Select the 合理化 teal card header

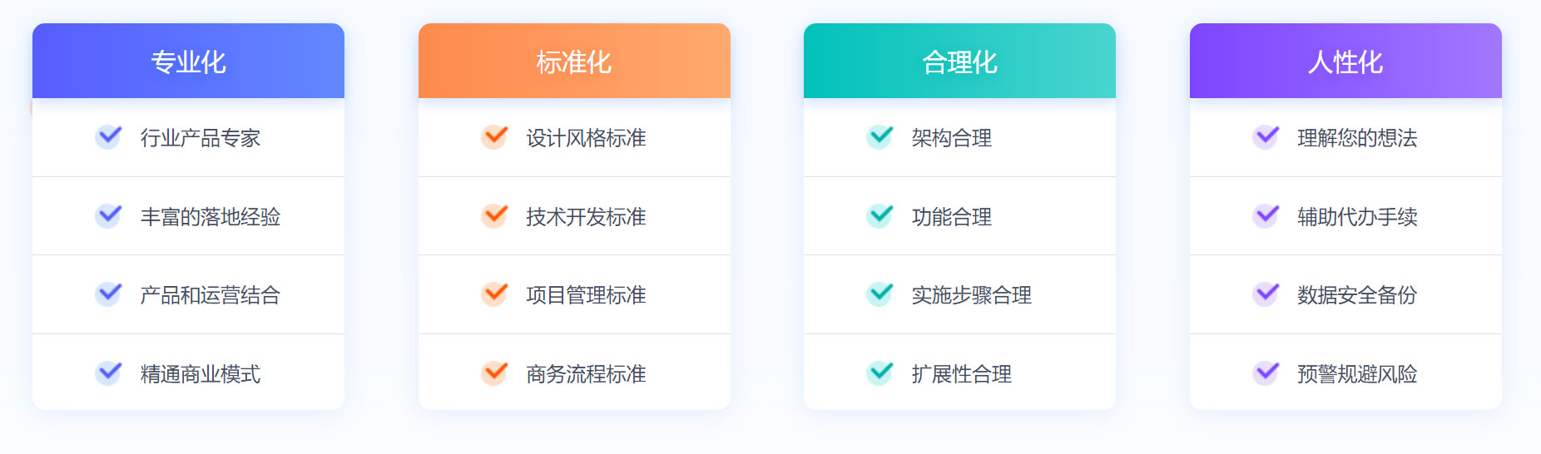pos(959,61)
